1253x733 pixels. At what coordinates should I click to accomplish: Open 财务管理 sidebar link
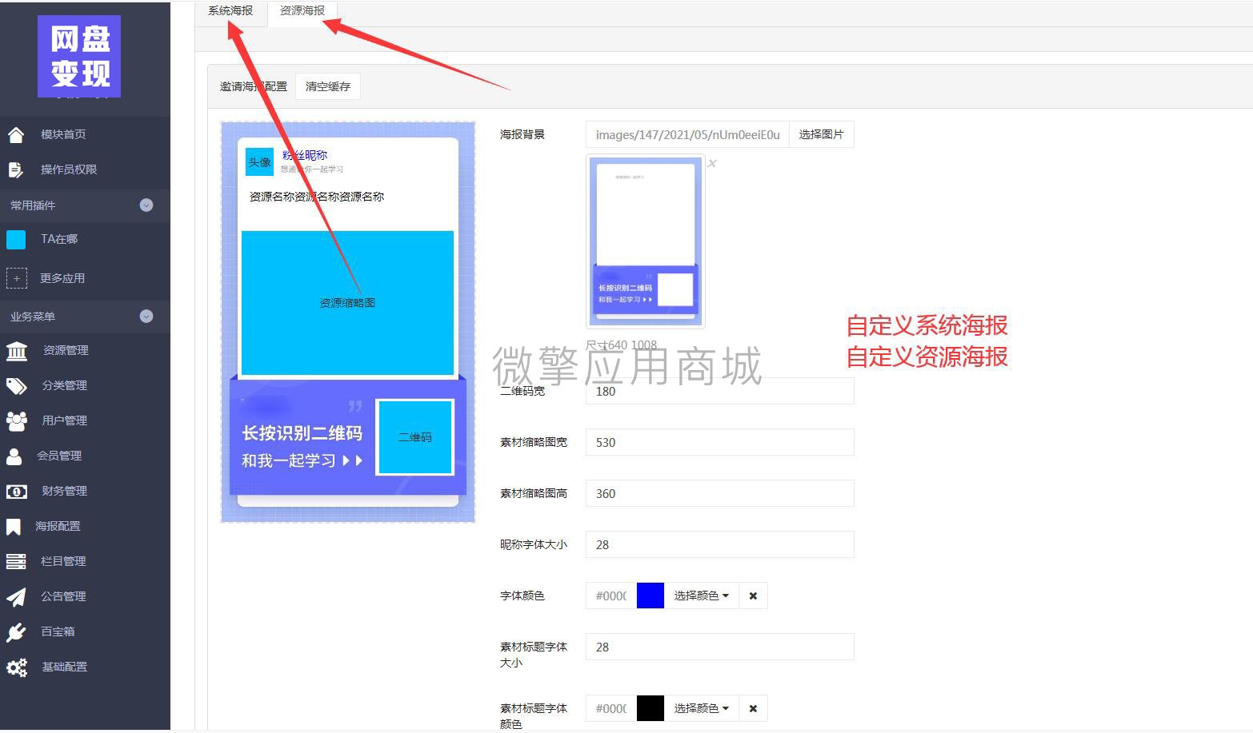[65, 491]
